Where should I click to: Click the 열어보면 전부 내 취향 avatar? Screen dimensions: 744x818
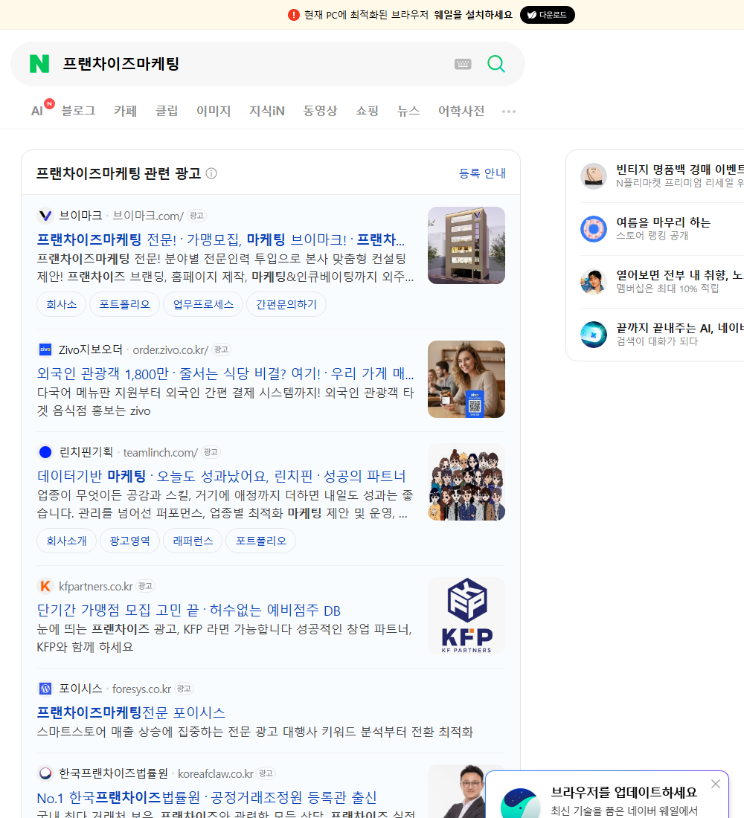point(594,282)
